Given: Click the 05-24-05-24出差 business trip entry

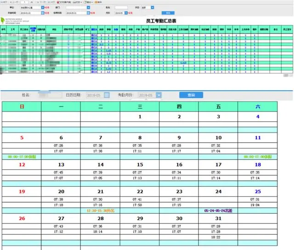Looking at the screenshot, I should pyautogui.click(x=218, y=211).
